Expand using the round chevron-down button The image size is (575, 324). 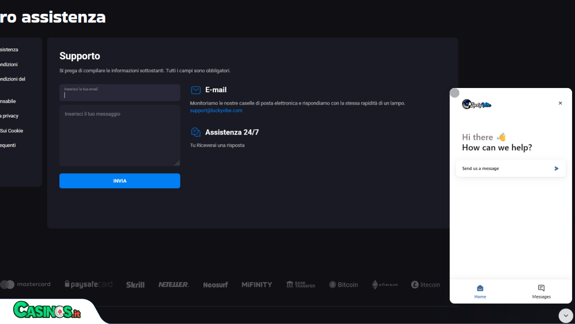(x=565, y=315)
